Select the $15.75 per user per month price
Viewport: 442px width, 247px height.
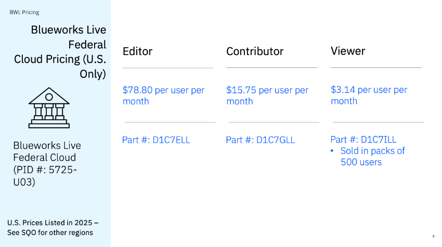tap(267, 95)
